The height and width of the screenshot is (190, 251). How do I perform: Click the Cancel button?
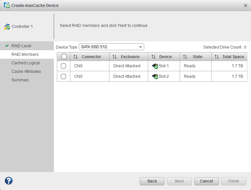pos(206,181)
